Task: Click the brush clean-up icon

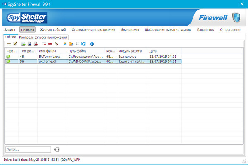Action: 57,44
